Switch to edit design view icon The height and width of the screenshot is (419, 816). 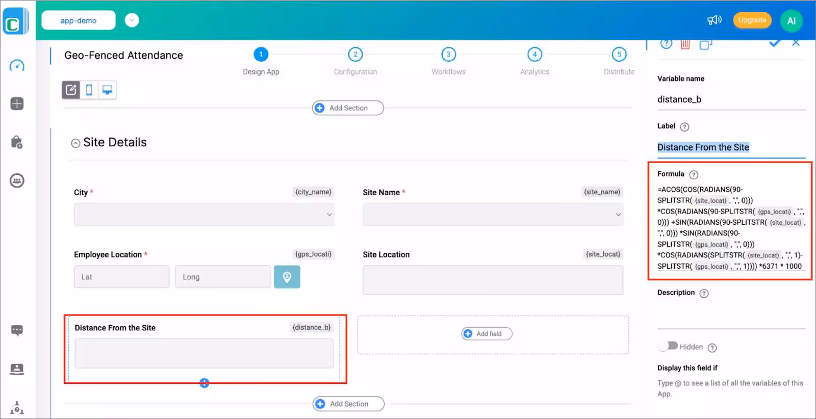pyautogui.click(x=71, y=90)
